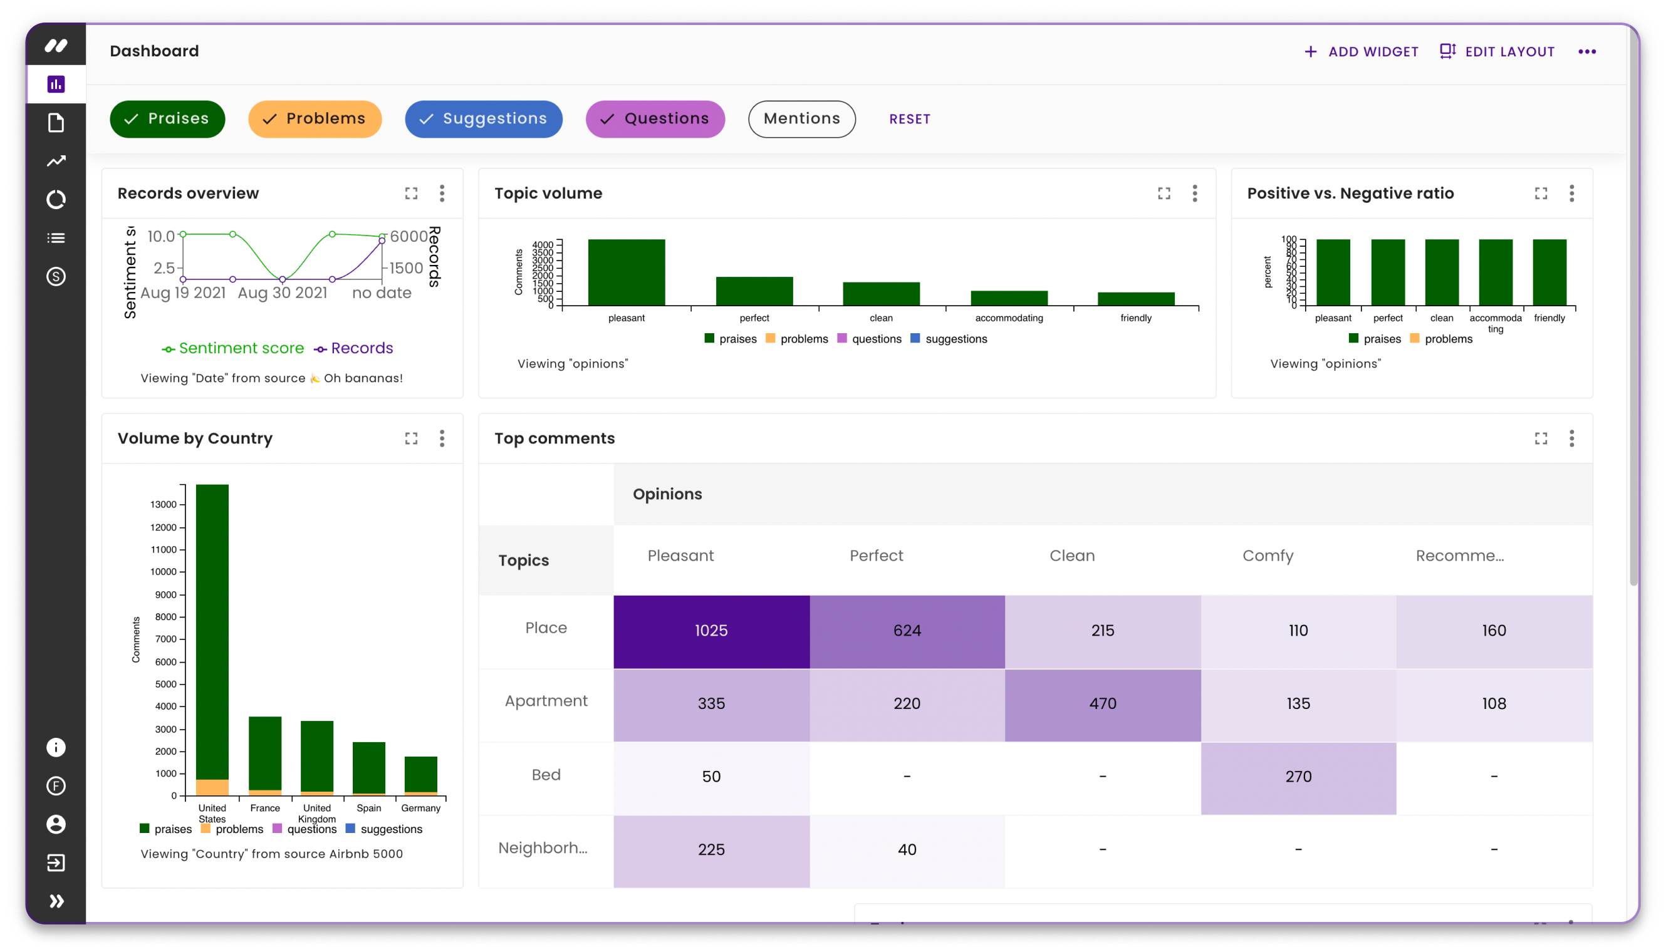
Task: Expand the sidebar with double chevron
Action: (56, 902)
